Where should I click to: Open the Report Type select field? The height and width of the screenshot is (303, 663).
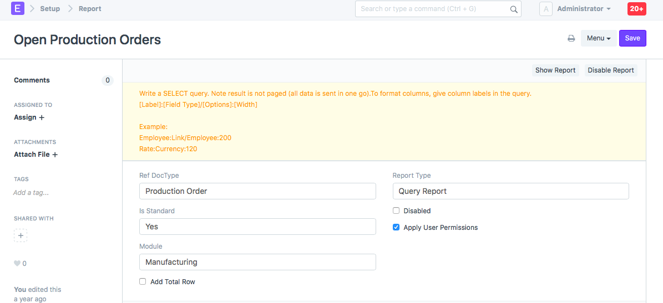pos(510,191)
